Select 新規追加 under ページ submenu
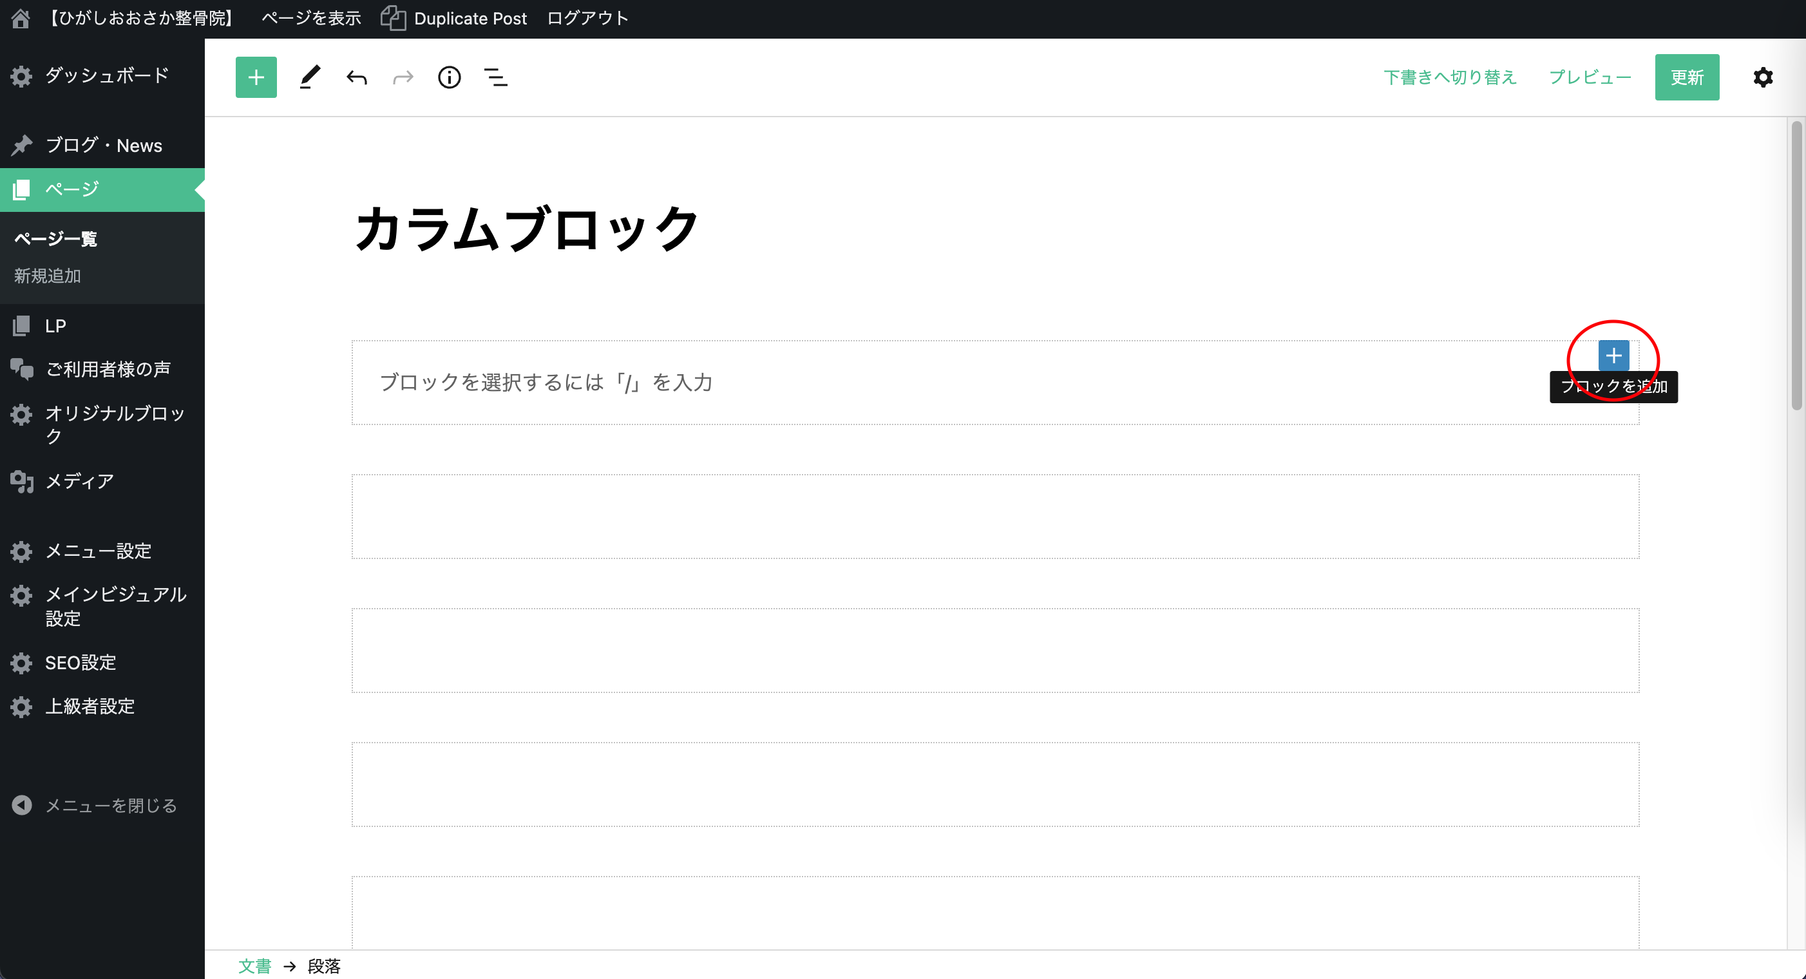 click(48, 276)
